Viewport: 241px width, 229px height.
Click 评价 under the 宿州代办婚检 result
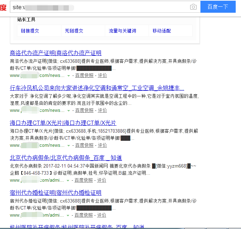click(x=102, y=215)
